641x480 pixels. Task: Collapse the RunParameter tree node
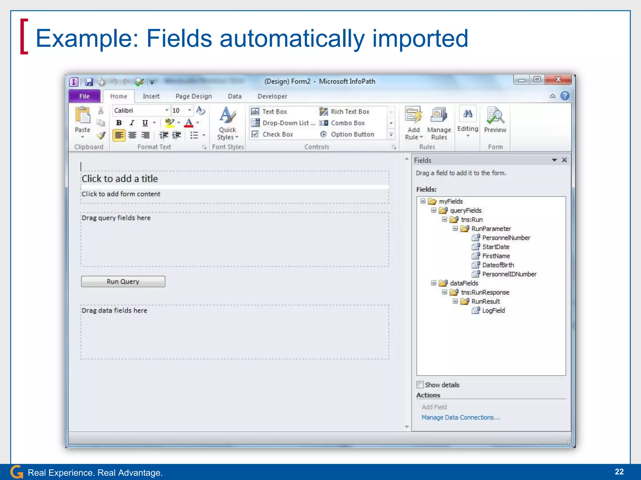(455, 228)
